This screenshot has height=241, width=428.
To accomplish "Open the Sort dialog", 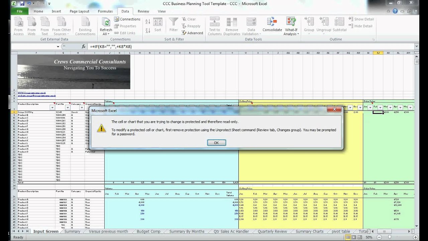I will click(158, 25).
